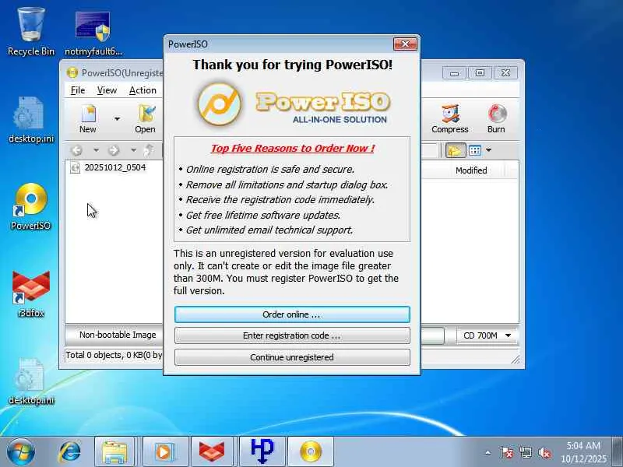The width and height of the screenshot is (623, 467).
Task: Open the File menu in PowerISO window
Action: 78,90
